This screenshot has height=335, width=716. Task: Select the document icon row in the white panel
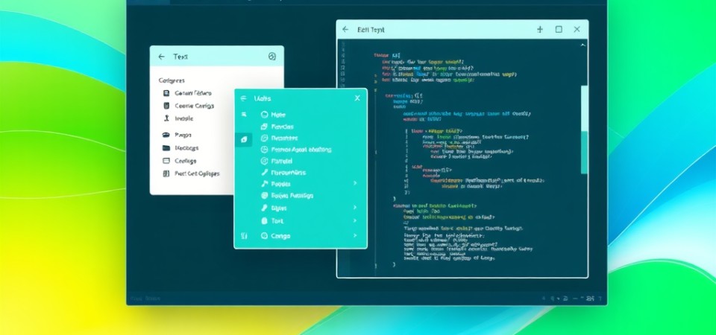(x=187, y=93)
